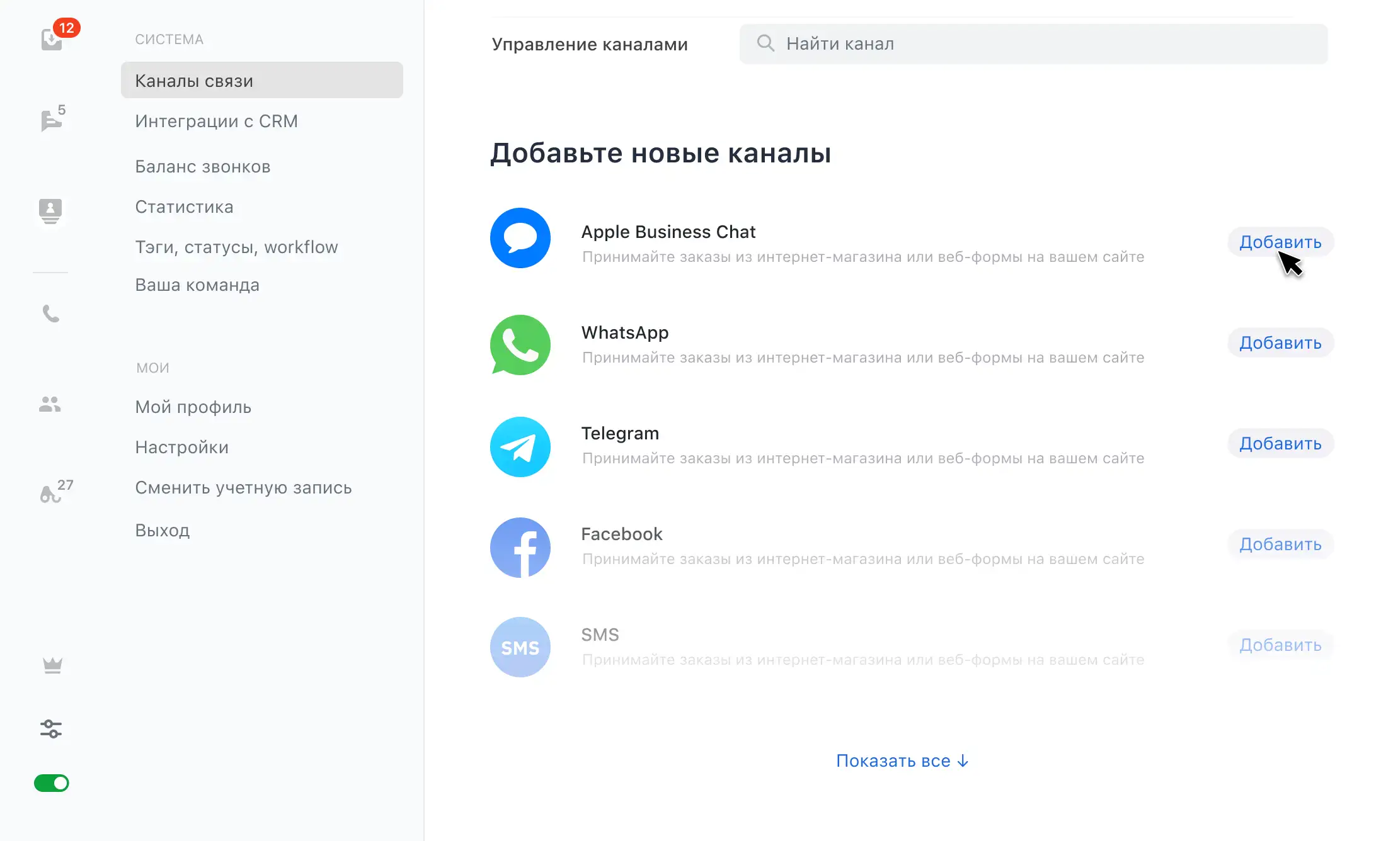Open the sliders settings icon
This screenshot has height=841, width=1381.
[51, 729]
